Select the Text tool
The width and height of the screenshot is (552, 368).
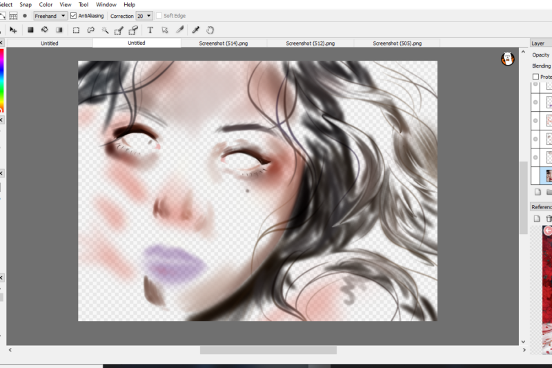click(x=150, y=30)
